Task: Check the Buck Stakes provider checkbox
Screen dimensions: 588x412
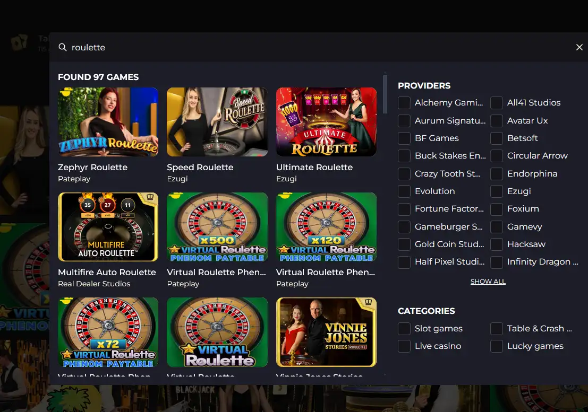Action: click(404, 156)
